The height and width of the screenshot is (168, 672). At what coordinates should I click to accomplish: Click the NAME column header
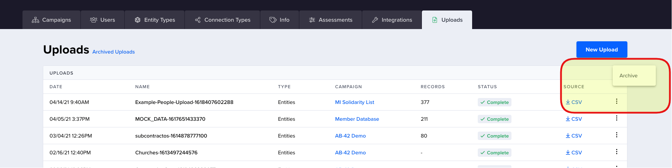[x=142, y=87]
